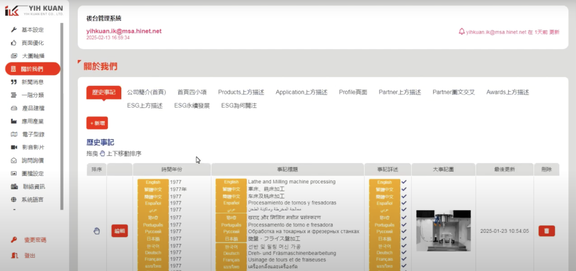Switch to the 公司簡介(首頁) tab
This screenshot has width=576, height=271.
tap(146, 92)
